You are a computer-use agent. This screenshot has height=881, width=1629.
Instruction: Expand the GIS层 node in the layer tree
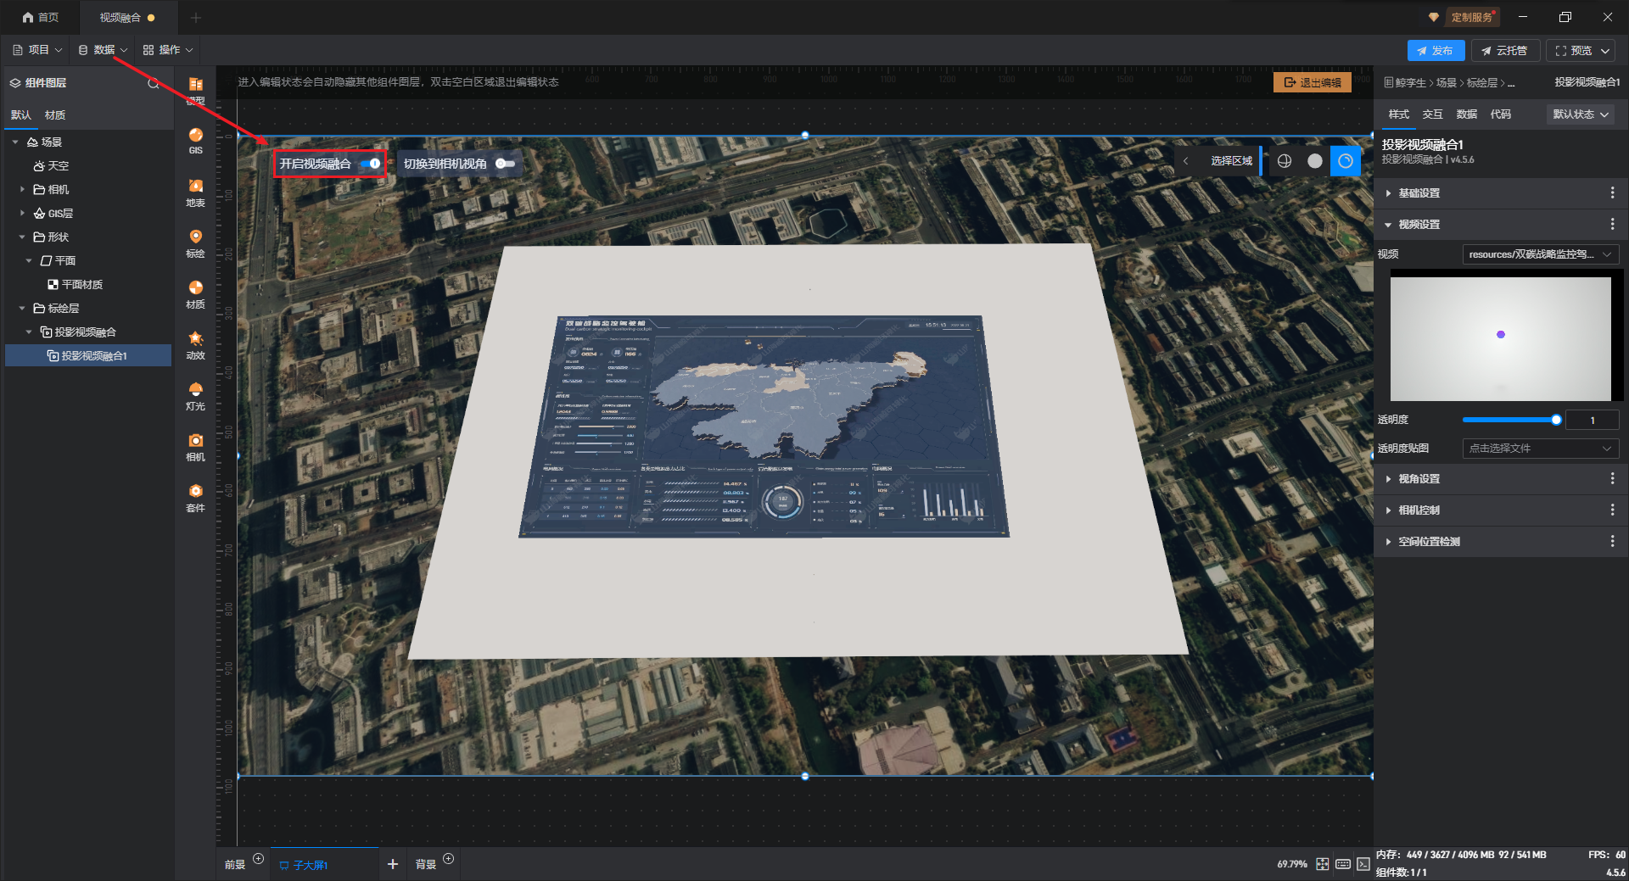coord(22,213)
